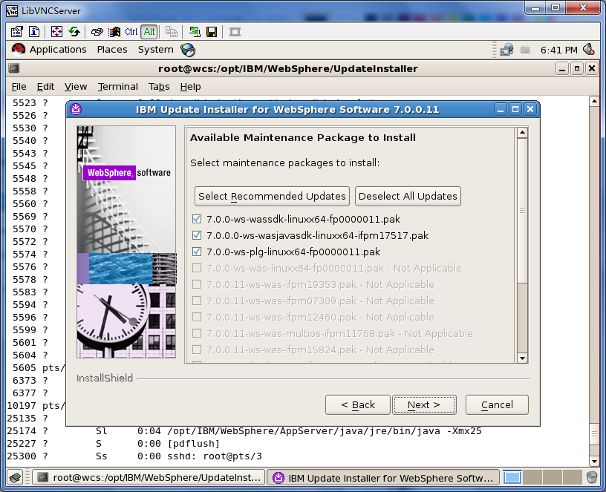This screenshot has height=492, width=606.
Task: Click terminal line 'sshd: root@pts/3'
Action: tap(214, 456)
